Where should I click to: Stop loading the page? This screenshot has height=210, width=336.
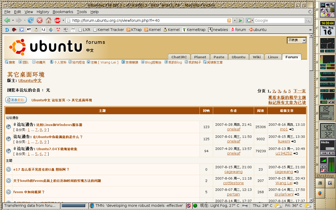coord(40,20)
